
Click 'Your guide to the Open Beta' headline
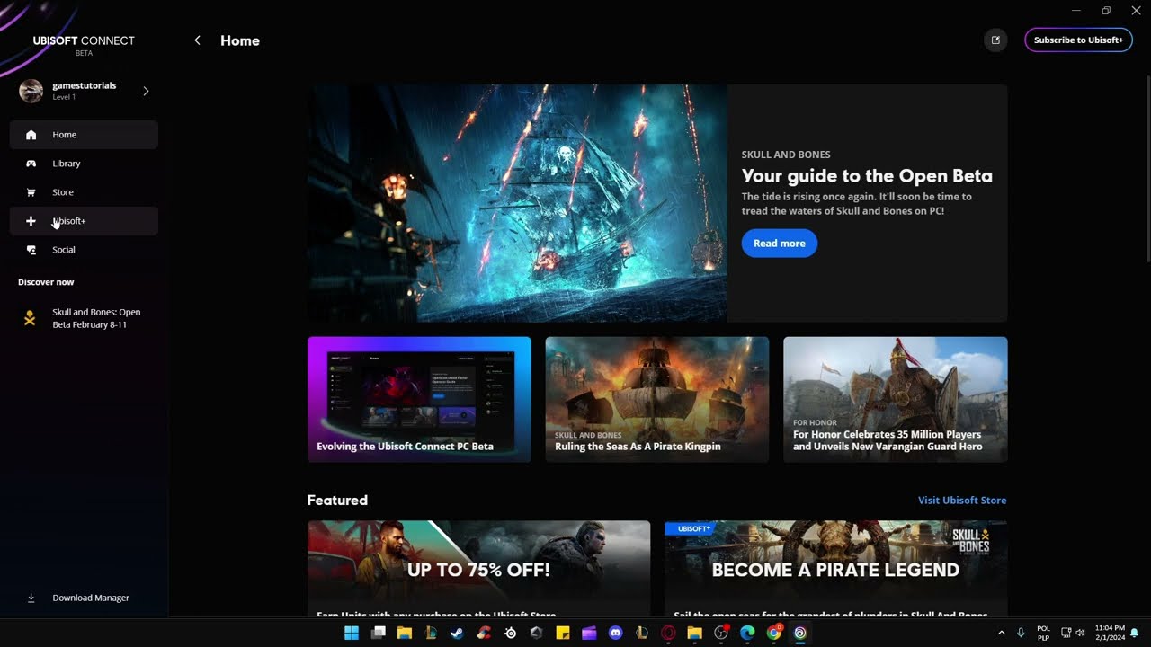[x=867, y=176]
